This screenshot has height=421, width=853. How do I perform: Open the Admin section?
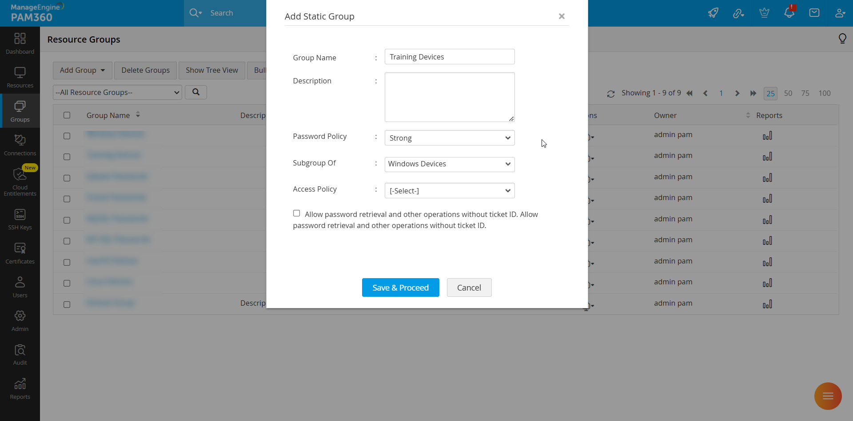click(20, 319)
